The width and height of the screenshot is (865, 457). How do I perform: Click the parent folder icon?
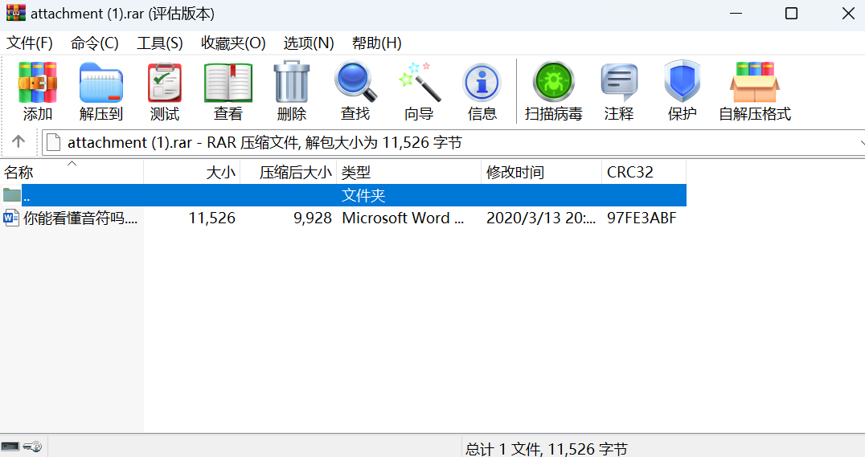[x=11, y=194]
